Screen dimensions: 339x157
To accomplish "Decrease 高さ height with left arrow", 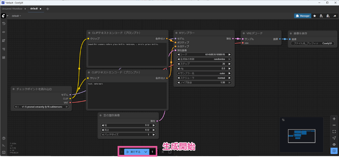I will [103, 130].
